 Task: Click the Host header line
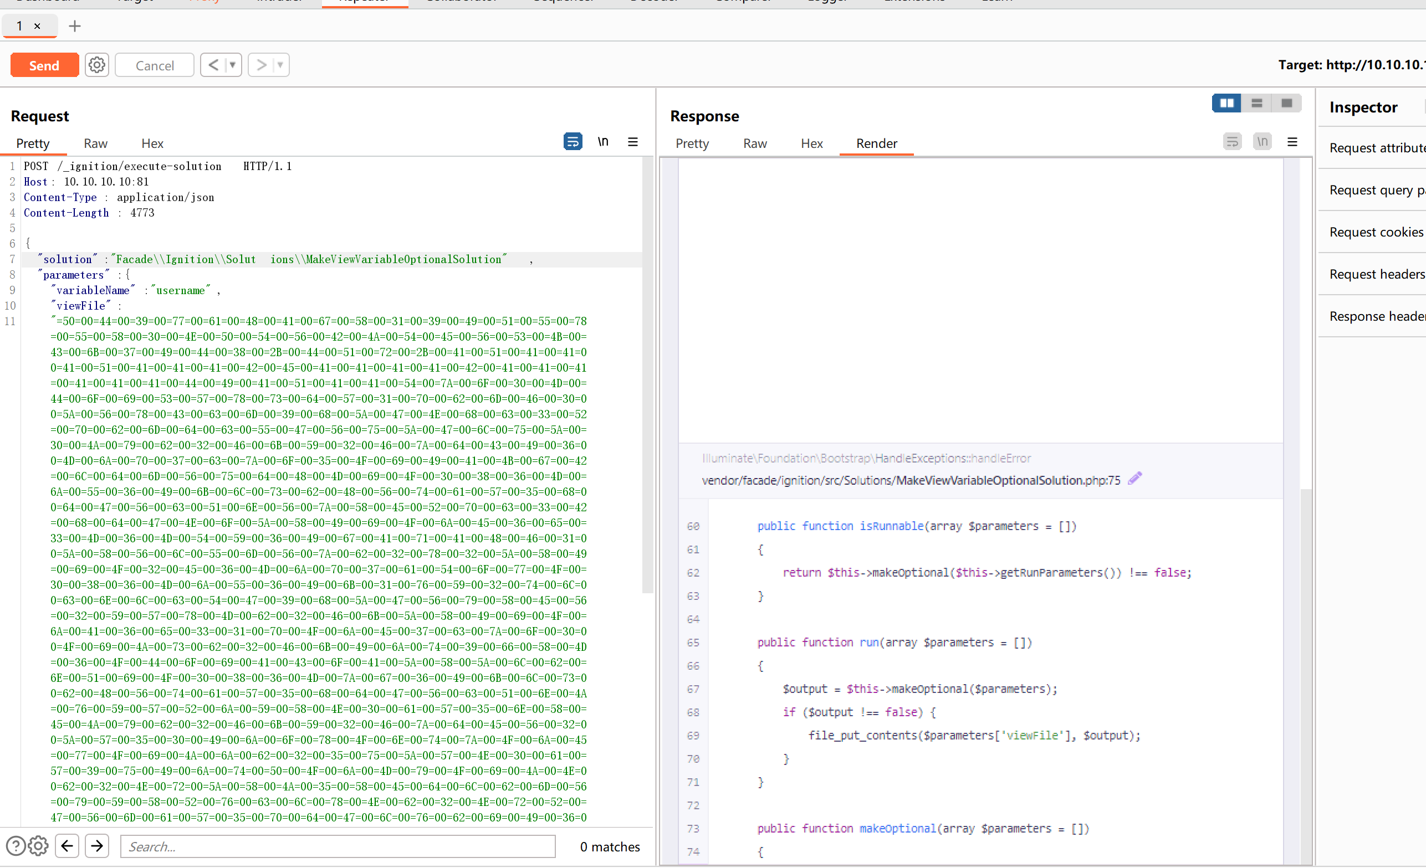(x=86, y=182)
